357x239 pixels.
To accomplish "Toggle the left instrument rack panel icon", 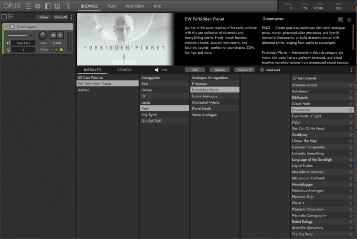I will click(48, 6).
